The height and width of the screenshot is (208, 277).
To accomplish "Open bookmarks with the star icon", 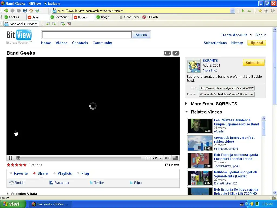I will click(x=260, y=11).
